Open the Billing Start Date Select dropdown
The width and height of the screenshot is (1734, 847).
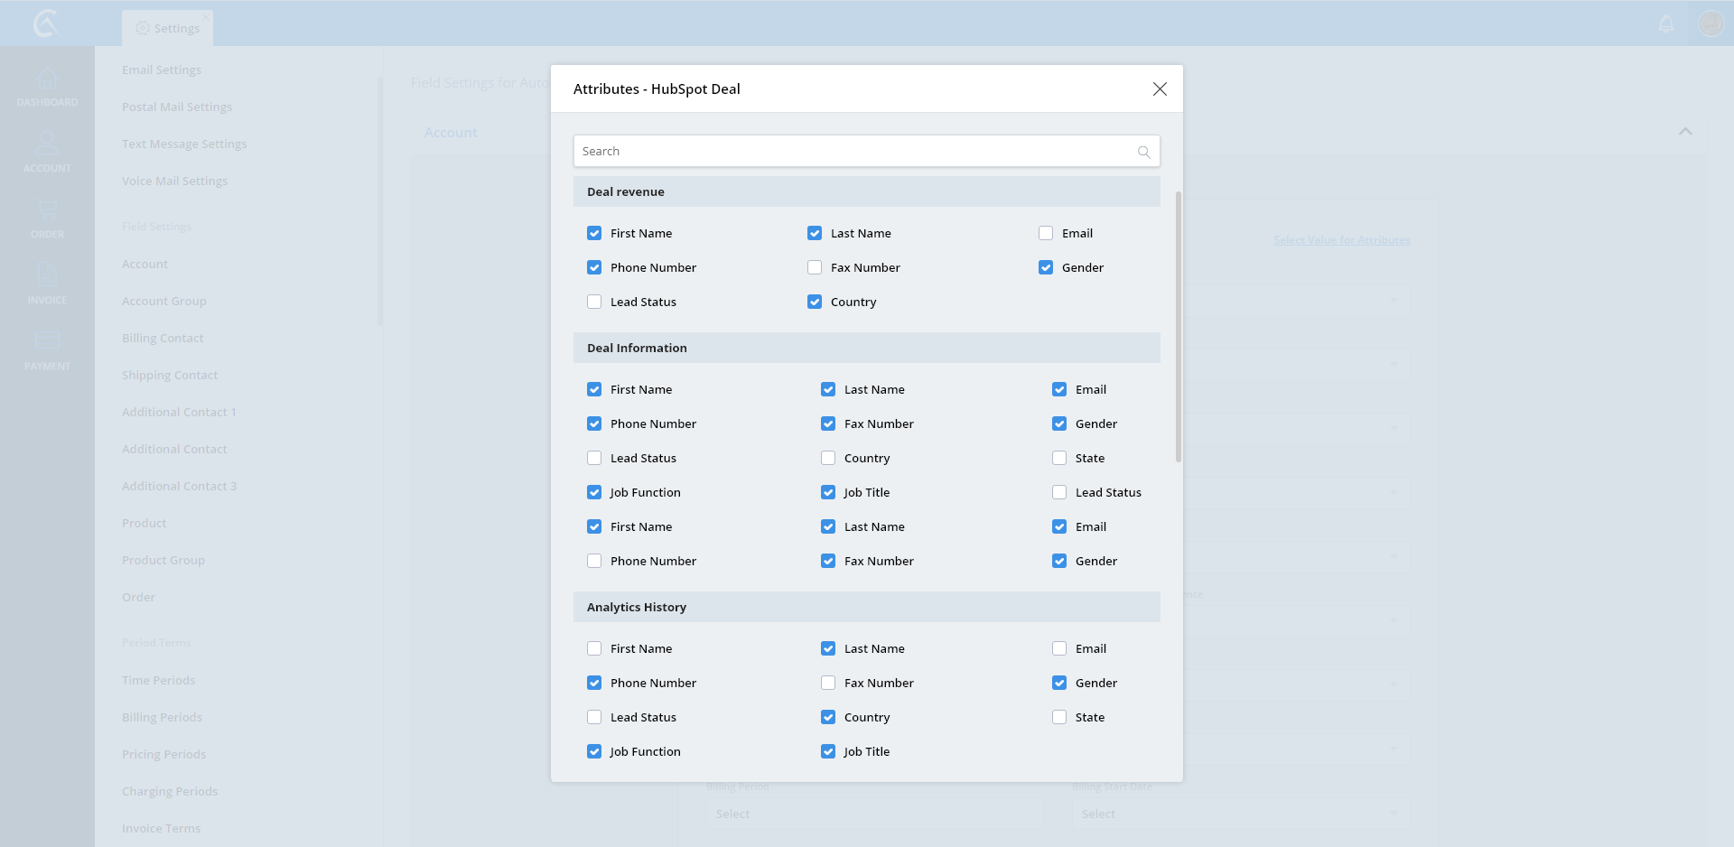tap(1237, 814)
